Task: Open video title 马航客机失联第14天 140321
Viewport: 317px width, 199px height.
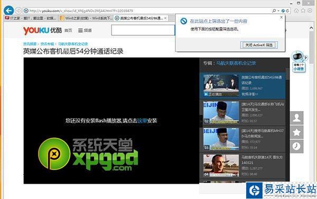Action: pyautogui.click(x=262, y=160)
